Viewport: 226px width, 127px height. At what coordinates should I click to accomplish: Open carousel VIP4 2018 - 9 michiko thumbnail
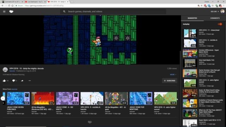[x=92, y=98]
